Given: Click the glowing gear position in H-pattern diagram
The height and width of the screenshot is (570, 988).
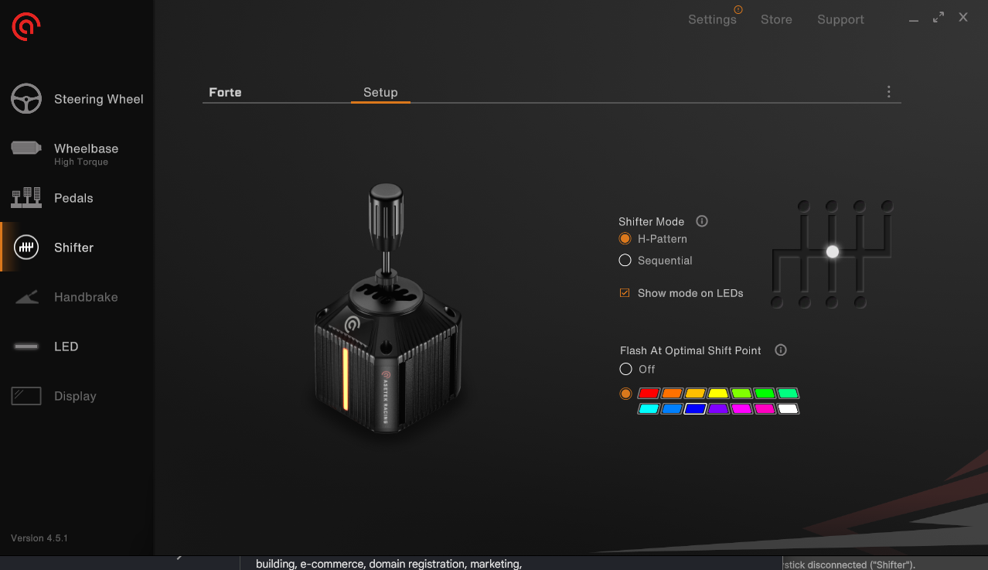Looking at the screenshot, I should click(832, 251).
